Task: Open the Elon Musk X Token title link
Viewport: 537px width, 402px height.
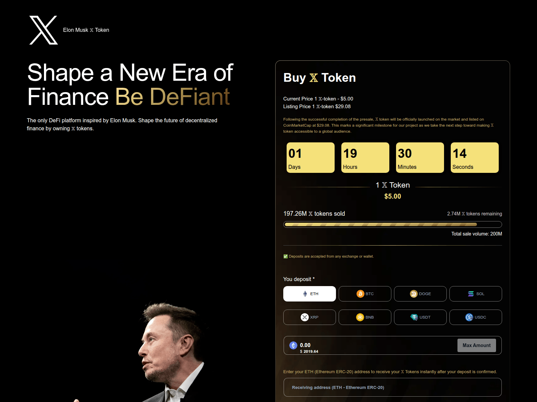Action: point(86,30)
